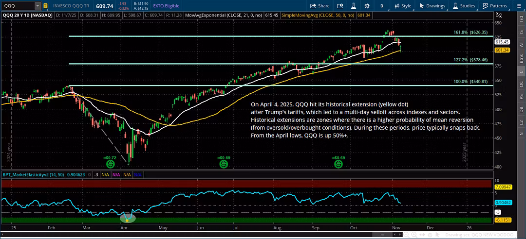
Task: Click the TS sidebar tab
Action: [521, 33]
